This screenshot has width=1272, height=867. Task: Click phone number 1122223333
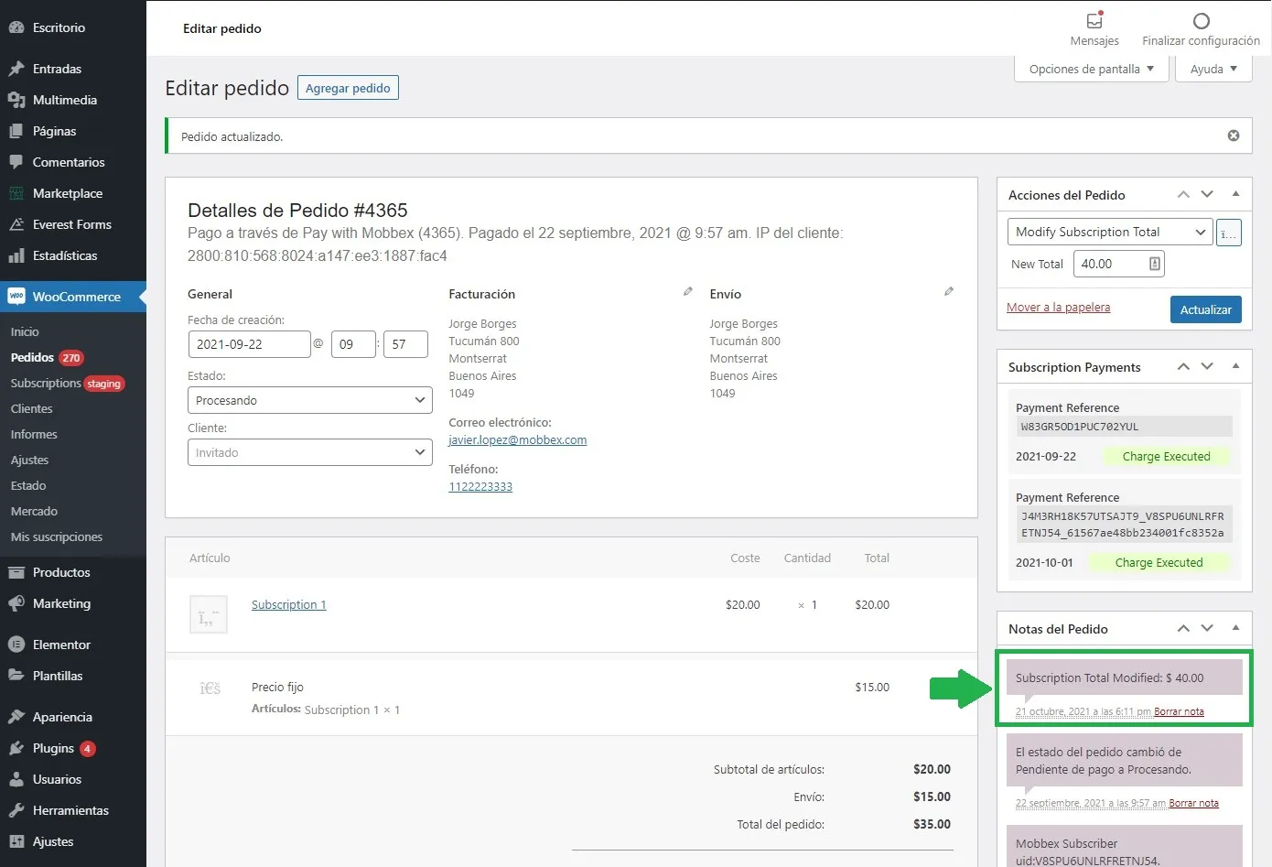tap(480, 486)
